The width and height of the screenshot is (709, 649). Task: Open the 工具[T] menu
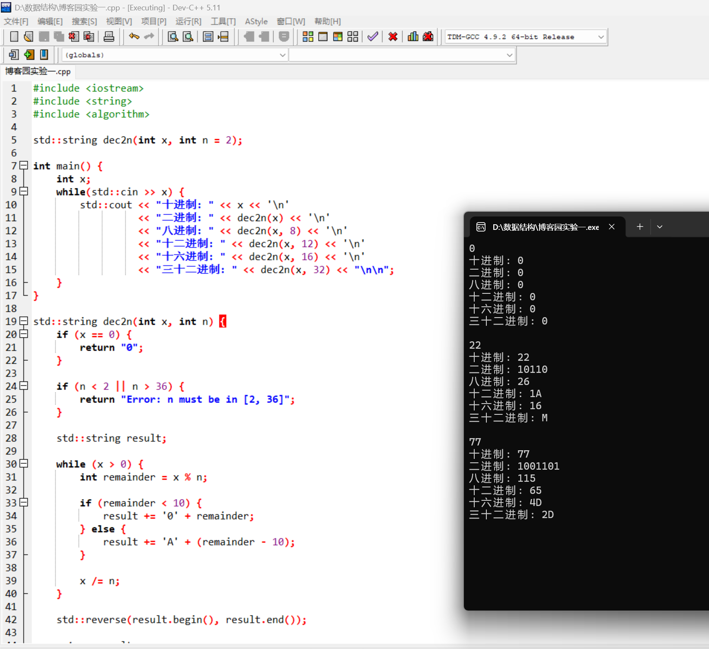click(x=223, y=22)
